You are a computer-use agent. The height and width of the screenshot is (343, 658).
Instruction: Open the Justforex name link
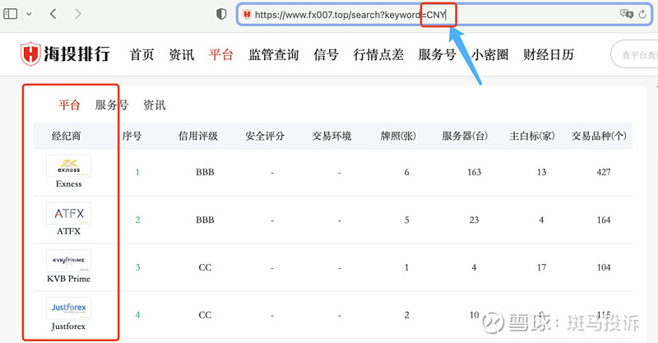pyautogui.click(x=68, y=327)
